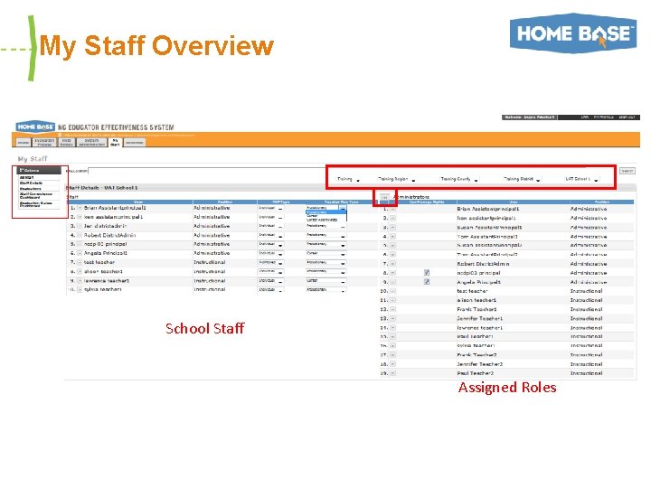Open the Training Region dropdown

pos(396,179)
